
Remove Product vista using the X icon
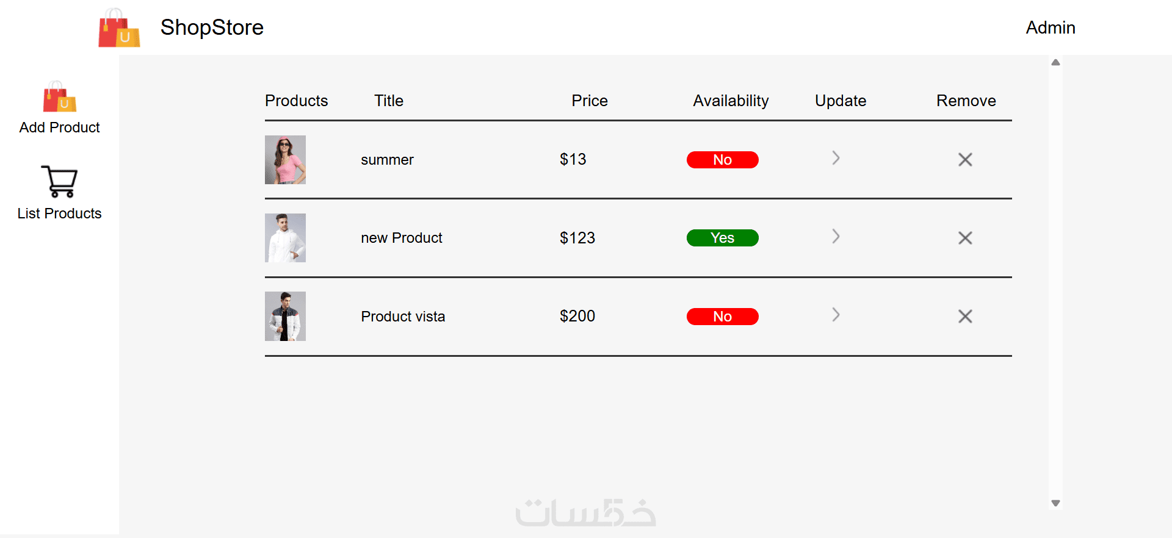point(965,317)
